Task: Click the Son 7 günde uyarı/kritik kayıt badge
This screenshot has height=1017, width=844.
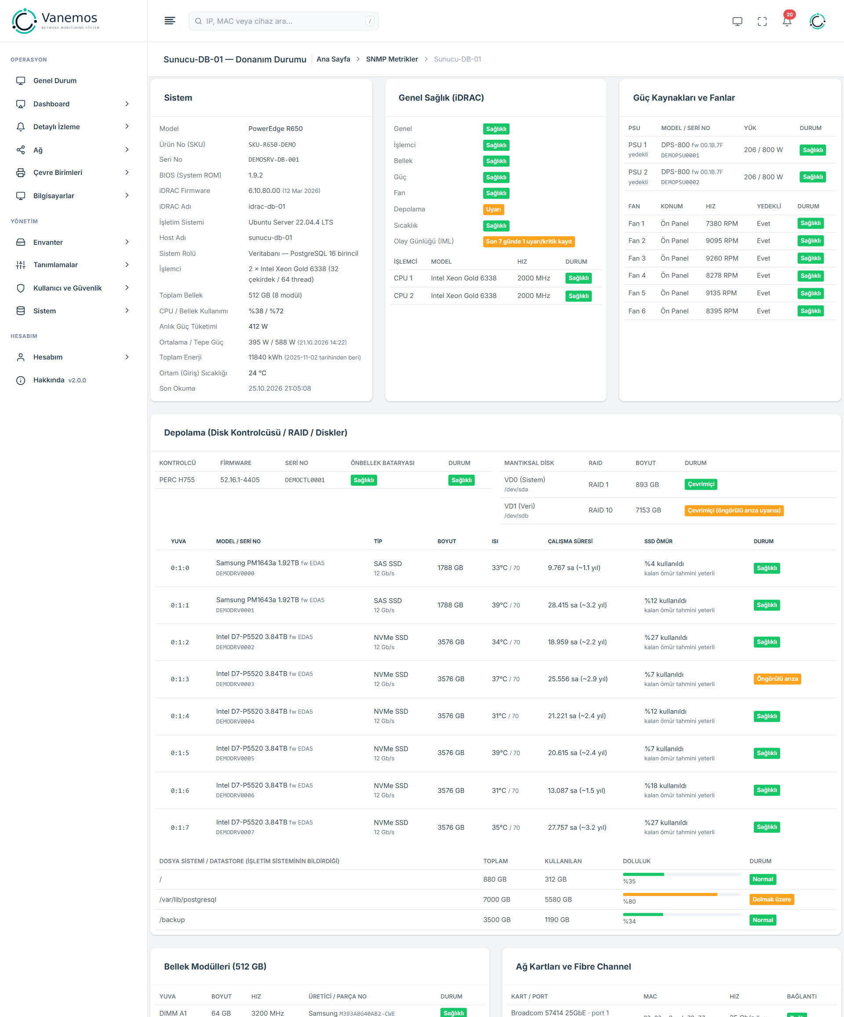Action: [x=528, y=242]
